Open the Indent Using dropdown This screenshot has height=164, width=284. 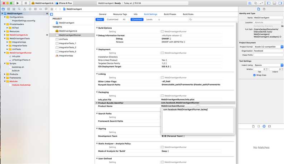tap(268, 65)
